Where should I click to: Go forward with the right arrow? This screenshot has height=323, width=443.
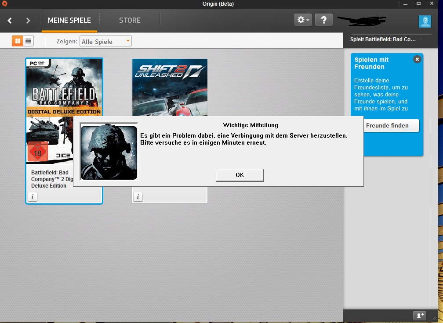coord(28,20)
